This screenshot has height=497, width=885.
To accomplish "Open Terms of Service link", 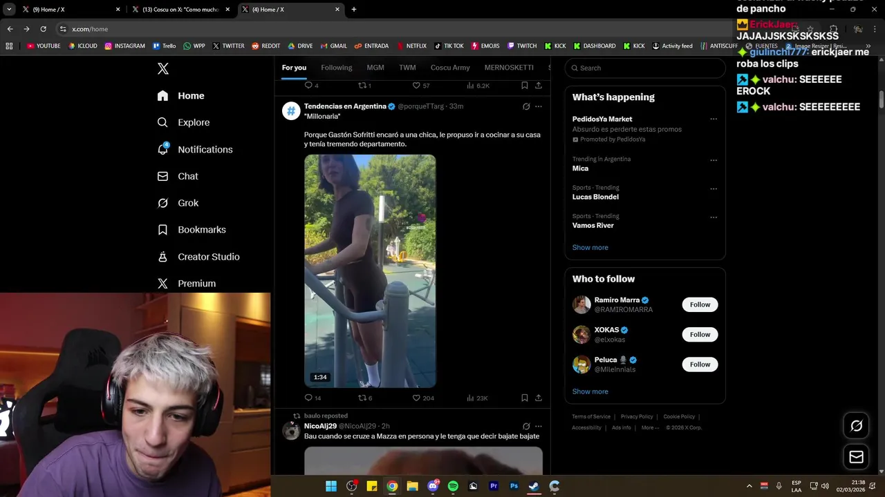I will point(591,417).
